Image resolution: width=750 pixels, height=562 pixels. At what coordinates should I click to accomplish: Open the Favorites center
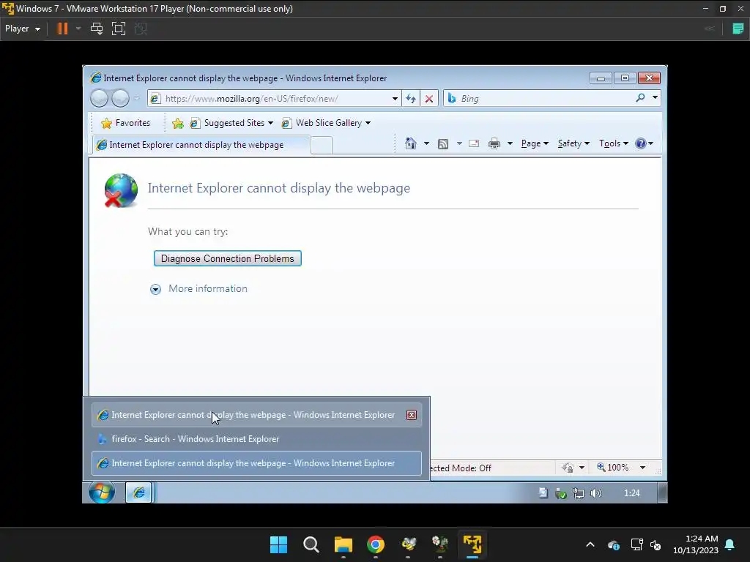pos(126,123)
